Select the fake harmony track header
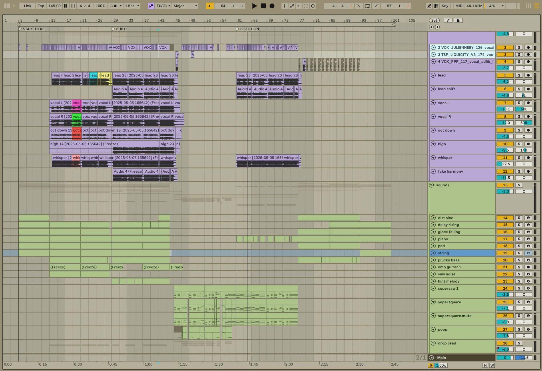The image size is (542, 371). coord(462,175)
